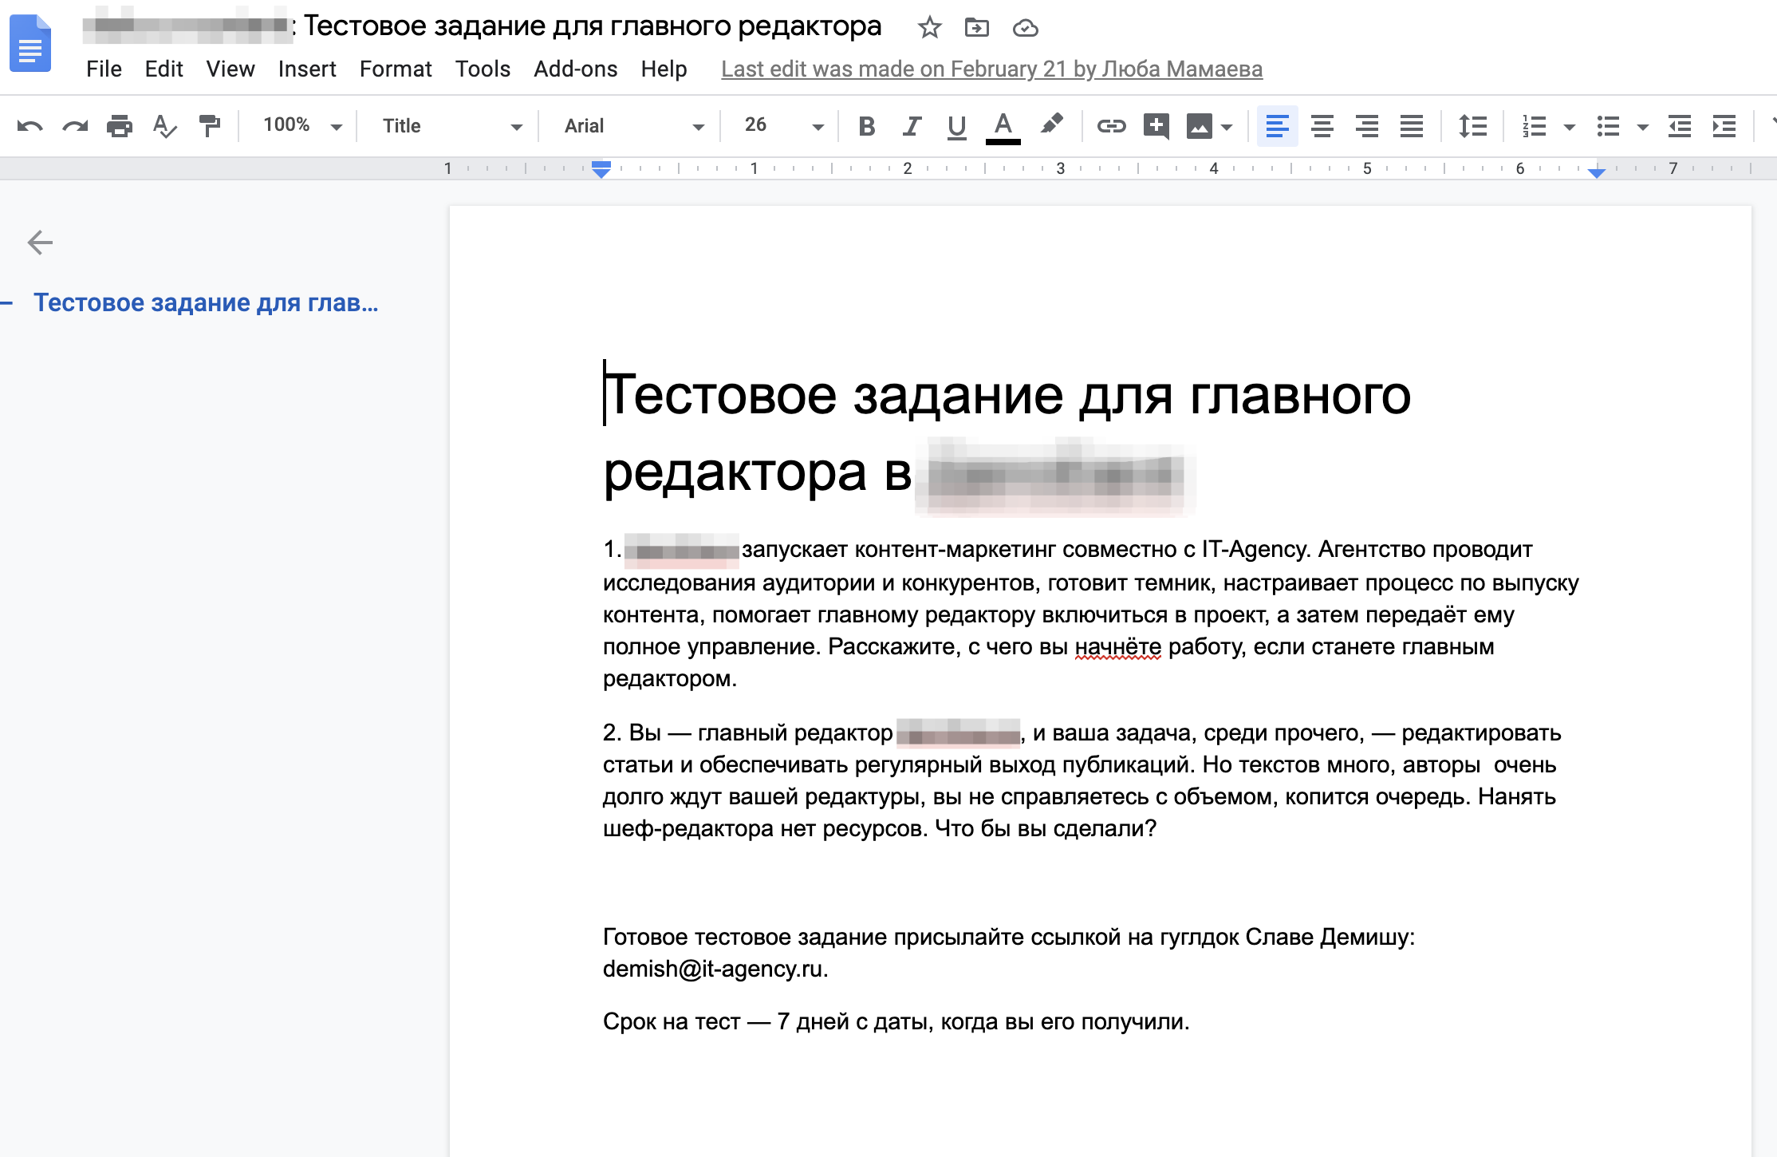Open the Title paragraph style dropdown
Screen dimensions: 1777x1157
(451, 126)
